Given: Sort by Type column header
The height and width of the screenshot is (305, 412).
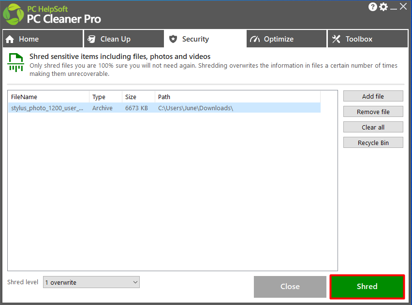Looking at the screenshot, I should click(x=105, y=97).
